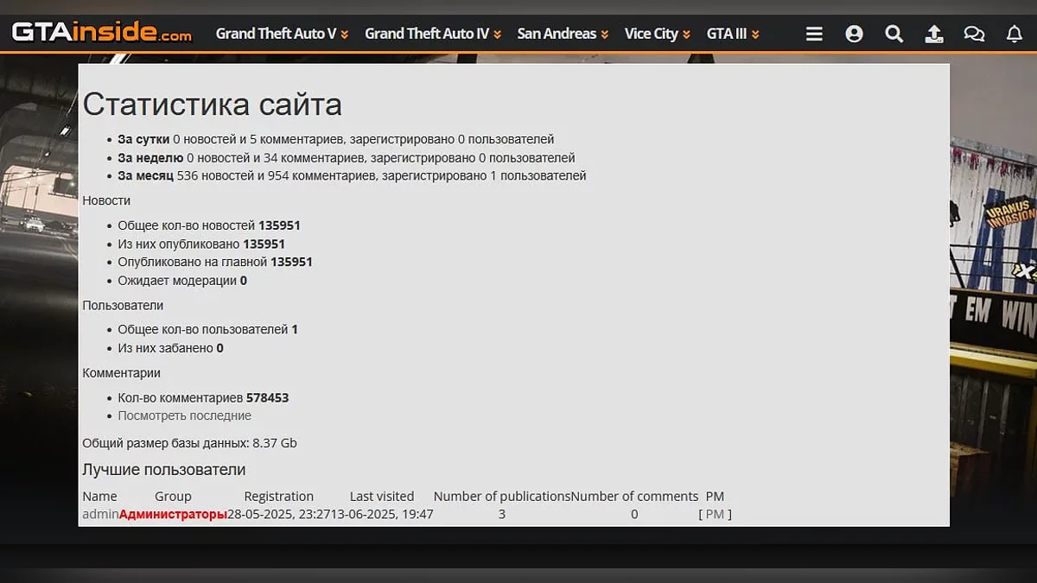Viewport: 1037px width, 583px height.
Task: Expand the Grand Theft Auto IV menu
Action: (432, 34)
